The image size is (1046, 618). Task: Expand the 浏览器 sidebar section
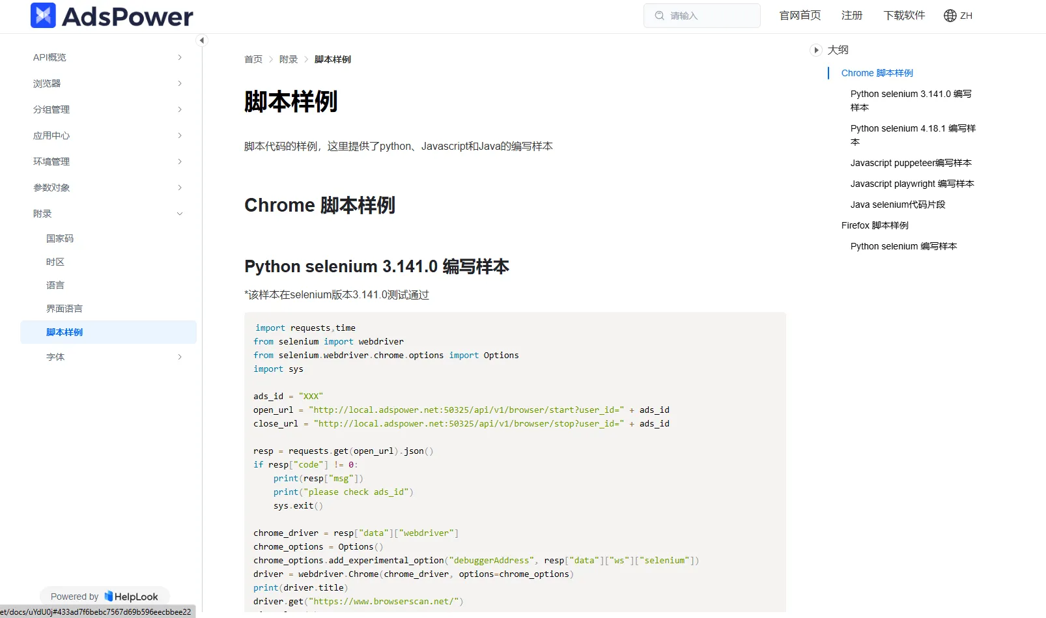pyautogui.click(x=180, y=83)
